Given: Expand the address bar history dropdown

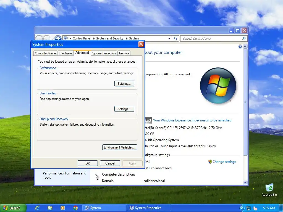Looking at the screenshot, I should tap(169, 39).
